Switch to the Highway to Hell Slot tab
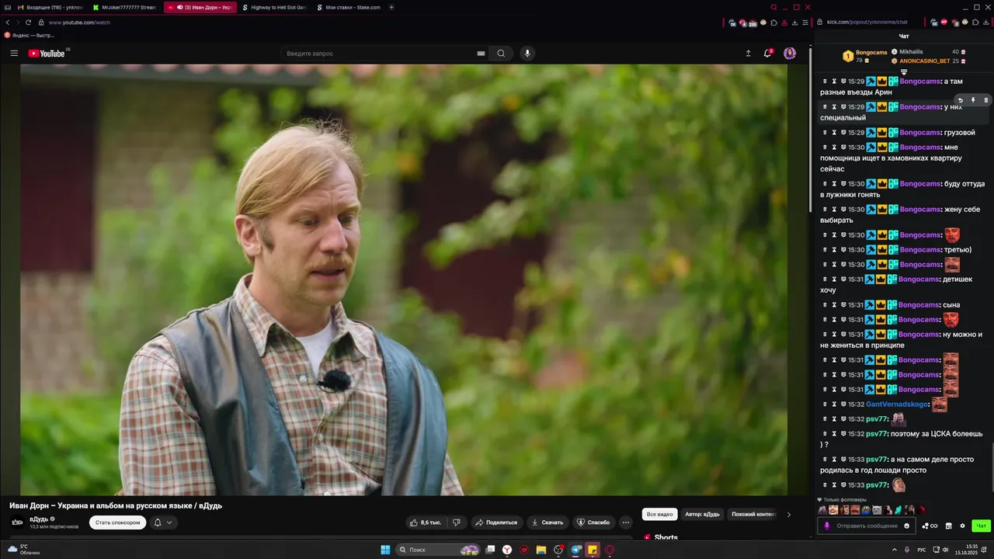 point(274,7)
